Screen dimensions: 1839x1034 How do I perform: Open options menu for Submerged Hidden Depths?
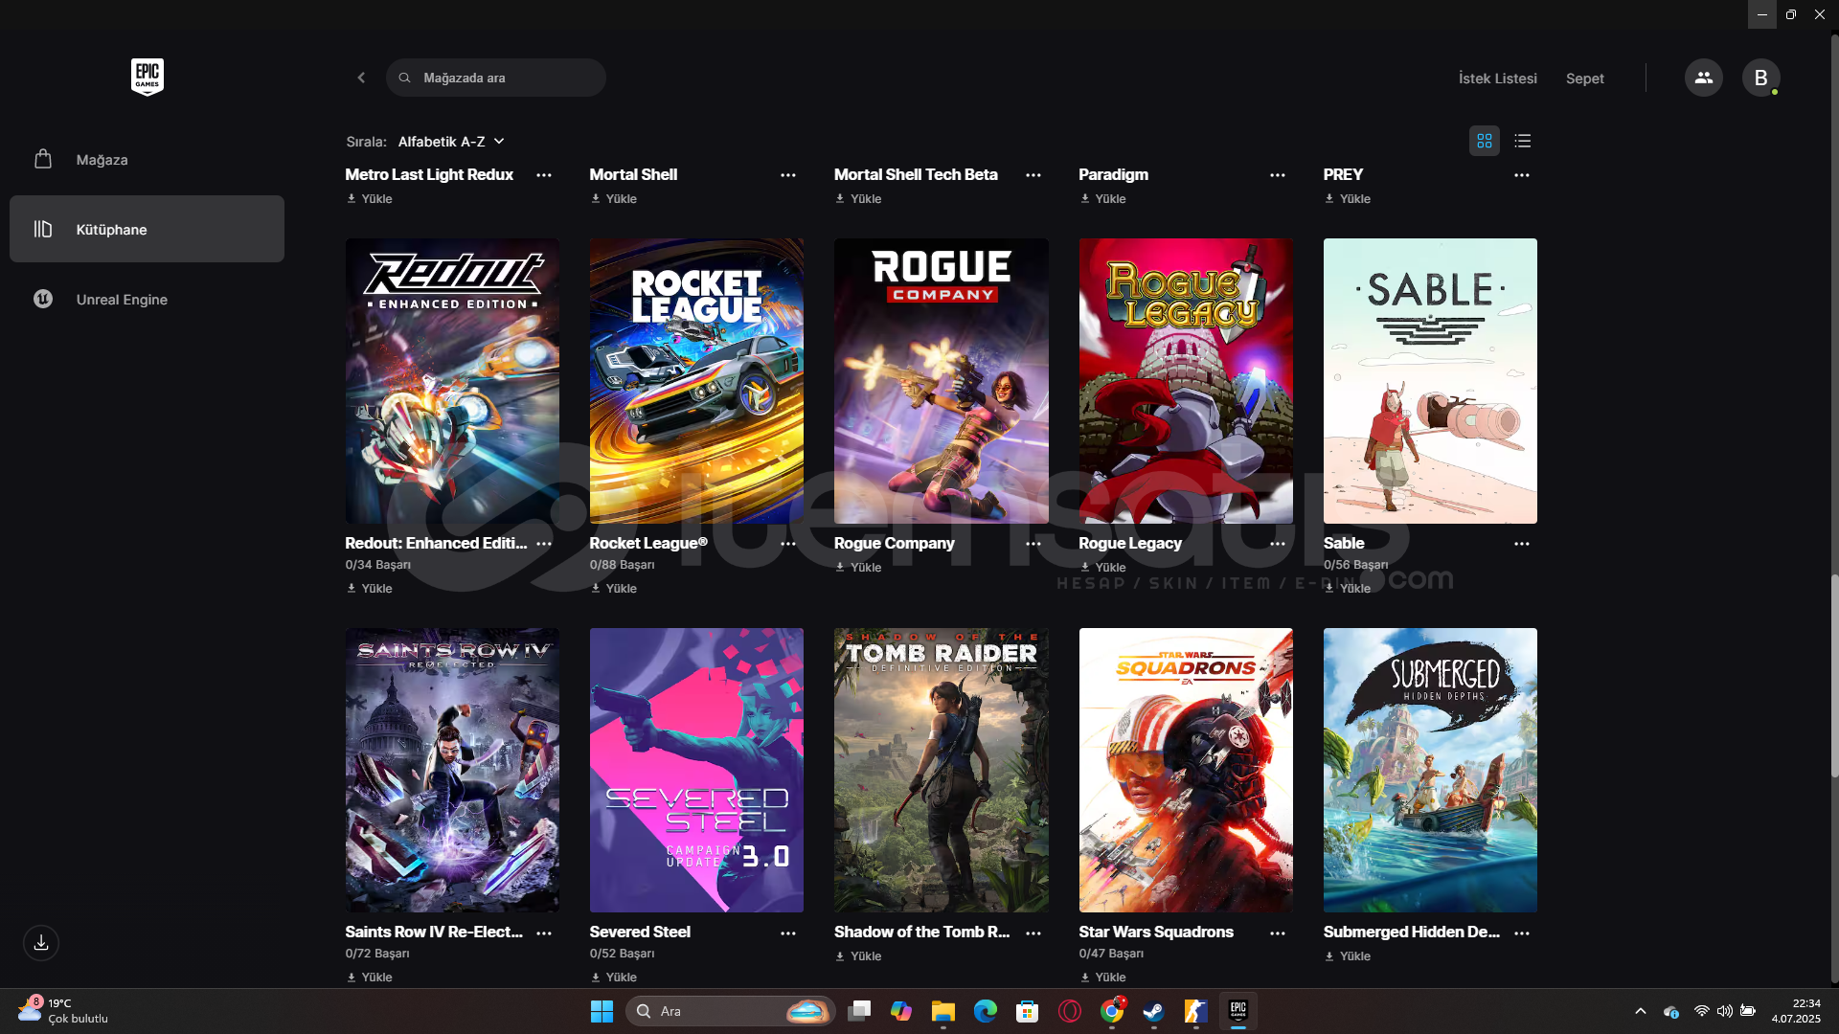pos(1522,933)
